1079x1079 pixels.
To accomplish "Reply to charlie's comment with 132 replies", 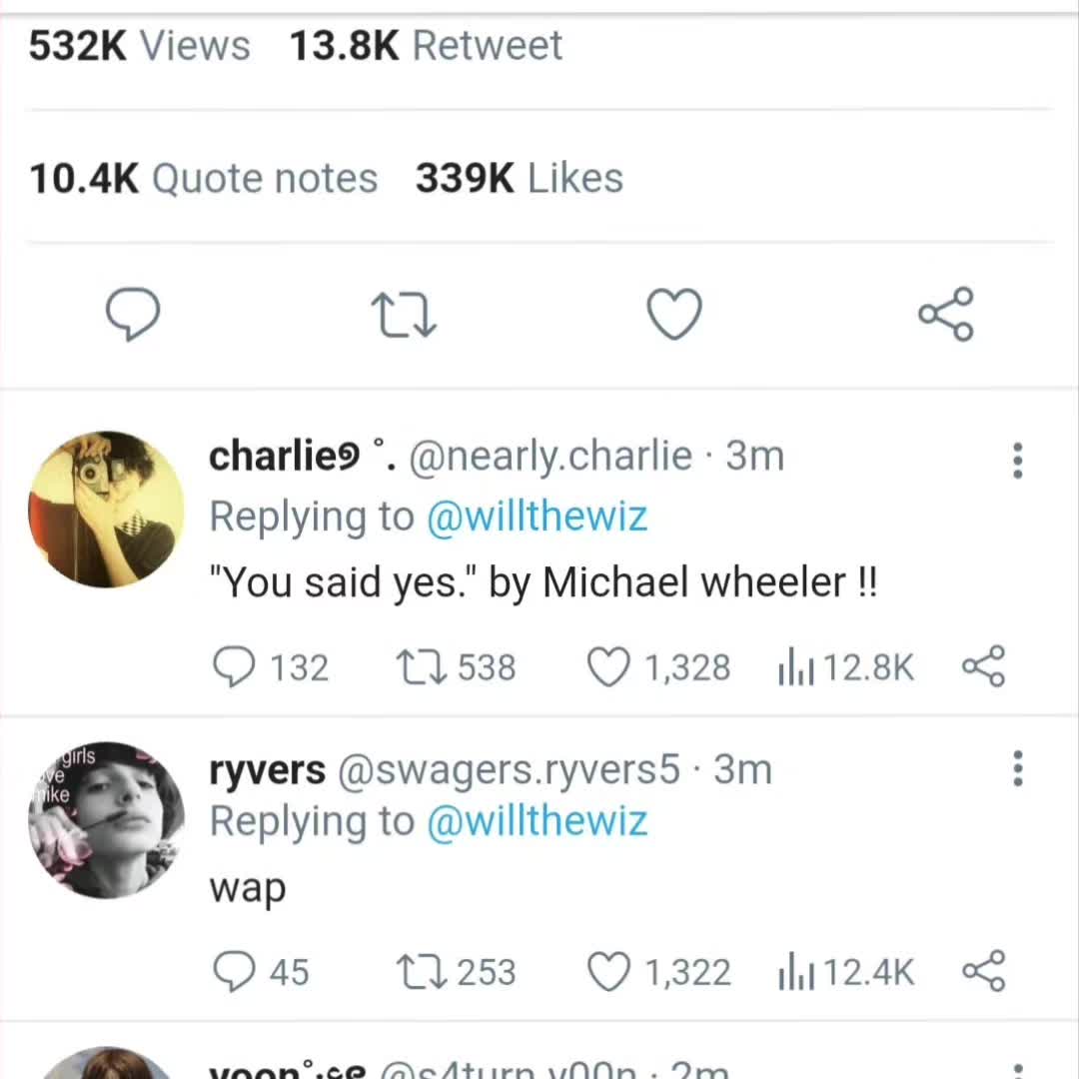I will point(271,666).
